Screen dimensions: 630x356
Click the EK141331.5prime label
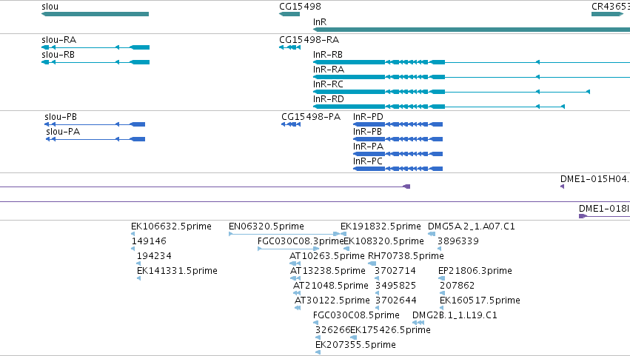(x=177, y=271)
